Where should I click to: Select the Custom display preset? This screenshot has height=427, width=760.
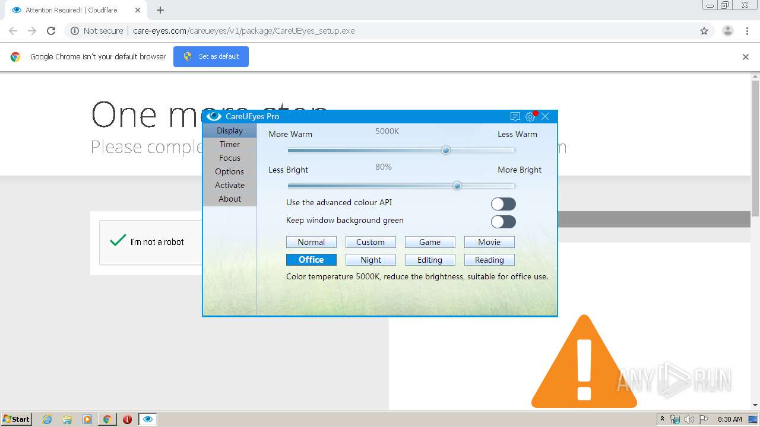[370, 242]
